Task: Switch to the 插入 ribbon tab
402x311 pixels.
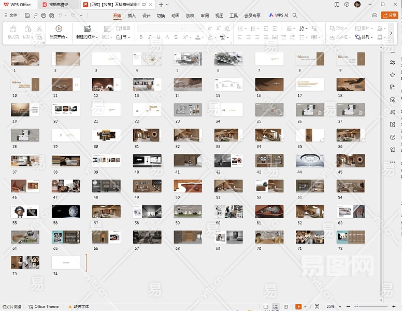Action: (x=132, y=16)
